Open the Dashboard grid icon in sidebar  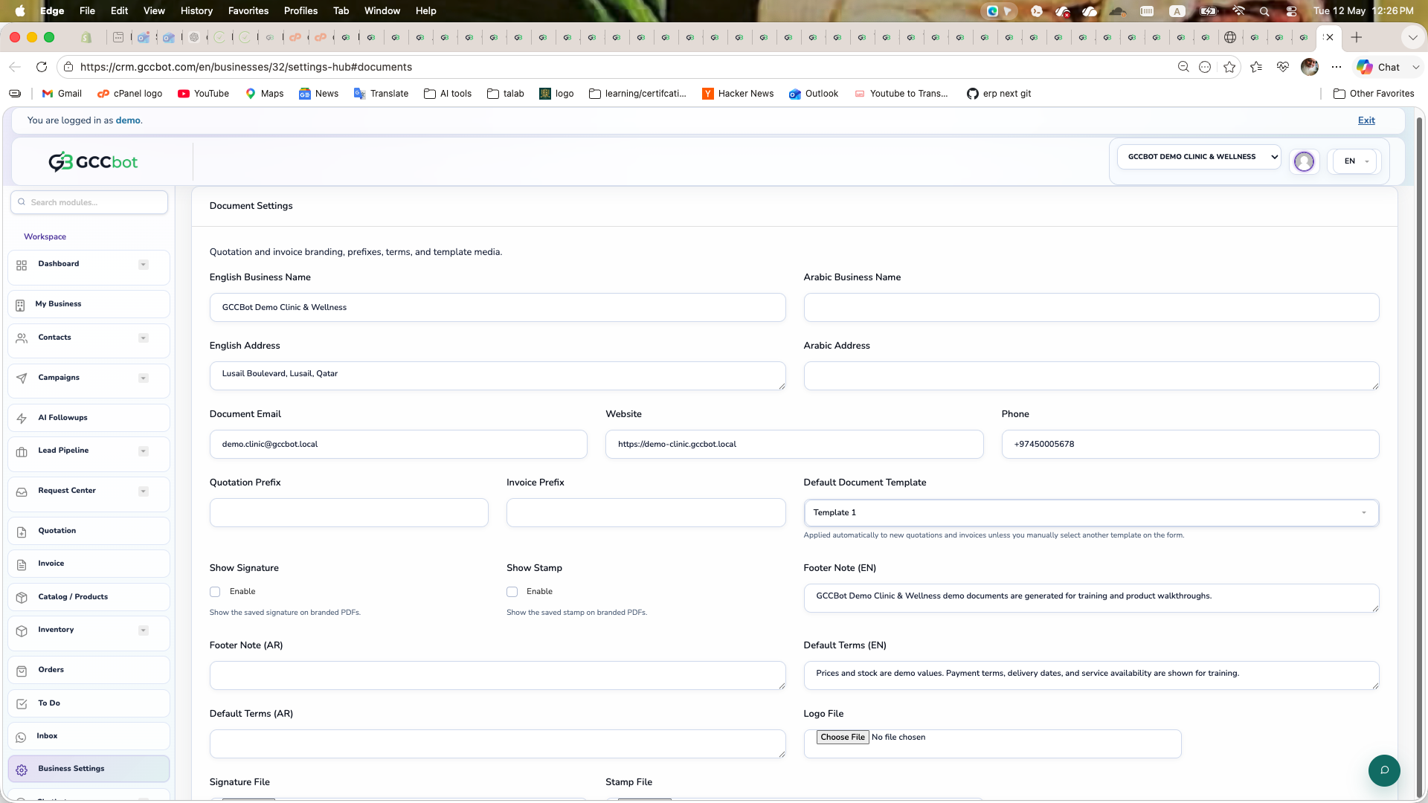coord(22,265)
